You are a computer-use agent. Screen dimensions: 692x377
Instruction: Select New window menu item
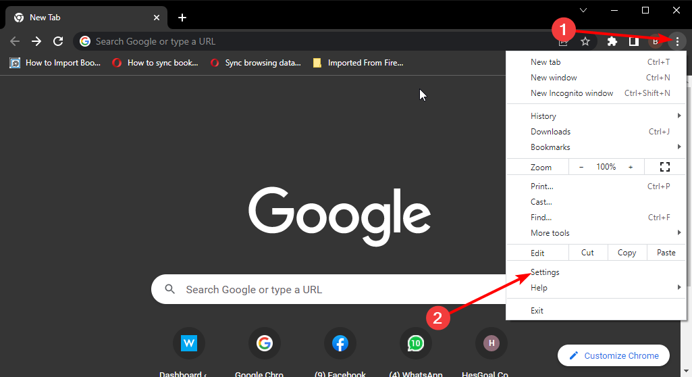[x=595, y=78]
